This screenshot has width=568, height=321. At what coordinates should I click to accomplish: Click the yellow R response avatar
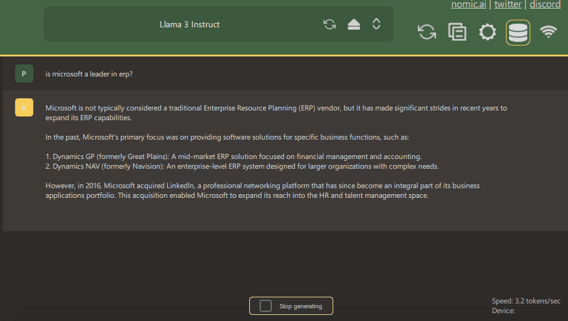(x=24, y=107)
